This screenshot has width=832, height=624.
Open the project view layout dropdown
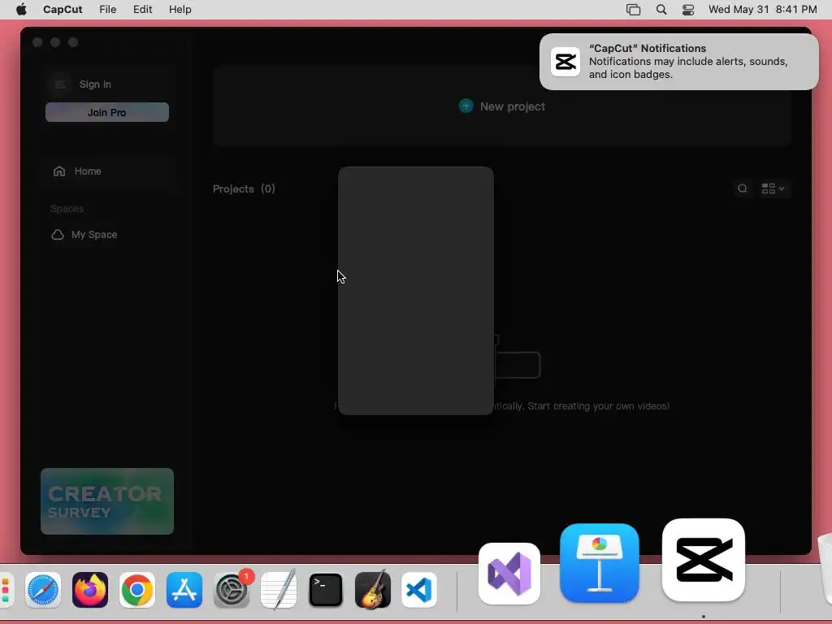[773, 188]
